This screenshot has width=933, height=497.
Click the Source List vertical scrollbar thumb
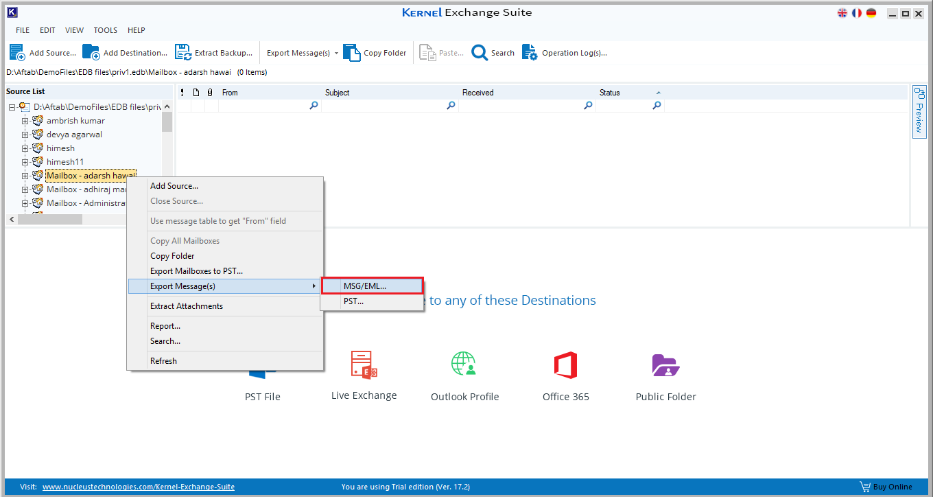pyautogui.click(x=167, y=121)
